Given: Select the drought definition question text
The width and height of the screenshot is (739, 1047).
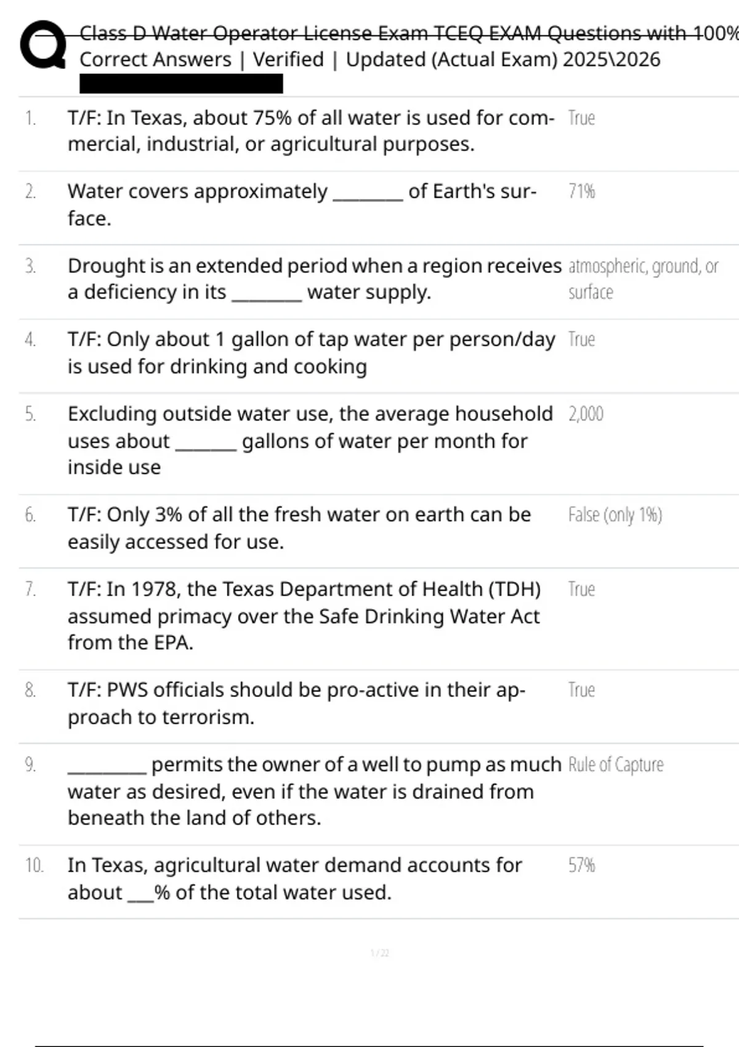Looking at the screenshot, I should 314,278.
